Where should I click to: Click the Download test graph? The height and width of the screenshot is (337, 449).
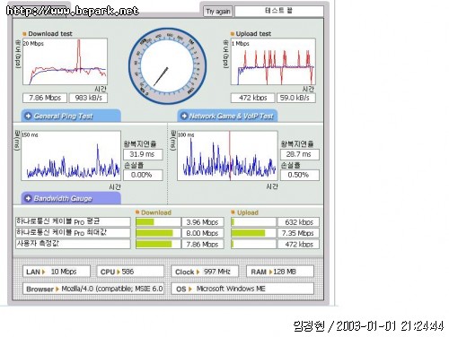pyautogui.click(x=65, y=62)
